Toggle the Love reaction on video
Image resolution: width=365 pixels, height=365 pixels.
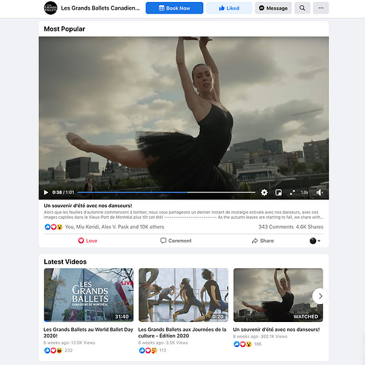tap(87, 241)
